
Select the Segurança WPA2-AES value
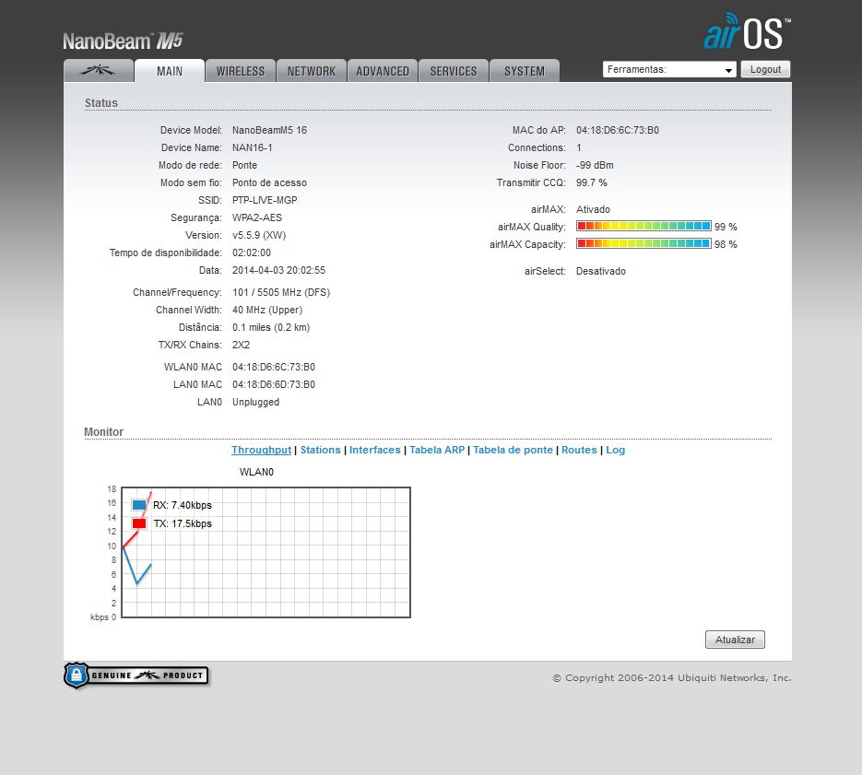click(256, 217)
